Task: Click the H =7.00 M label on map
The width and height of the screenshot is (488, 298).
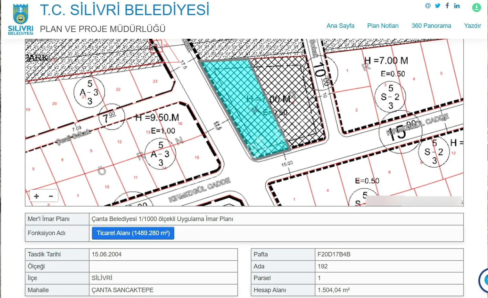Action: coord(386,60)
